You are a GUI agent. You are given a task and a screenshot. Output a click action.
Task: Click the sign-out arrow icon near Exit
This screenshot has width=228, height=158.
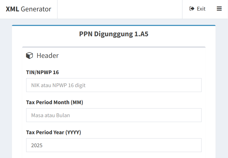(192, 8)
